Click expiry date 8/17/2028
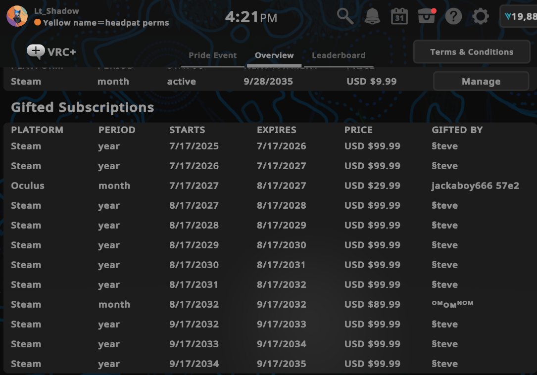Screen dimensions: 537x375 [282, 205]
